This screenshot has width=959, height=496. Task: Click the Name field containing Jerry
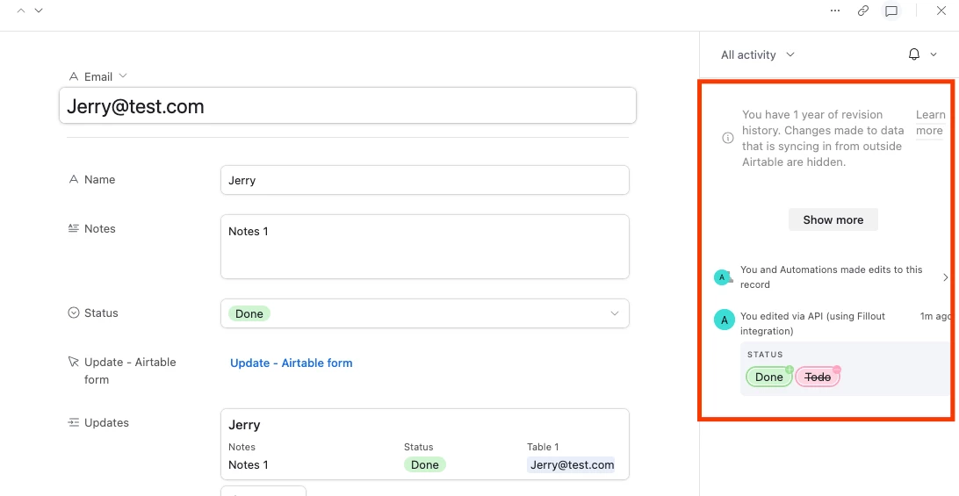(424, 180)
